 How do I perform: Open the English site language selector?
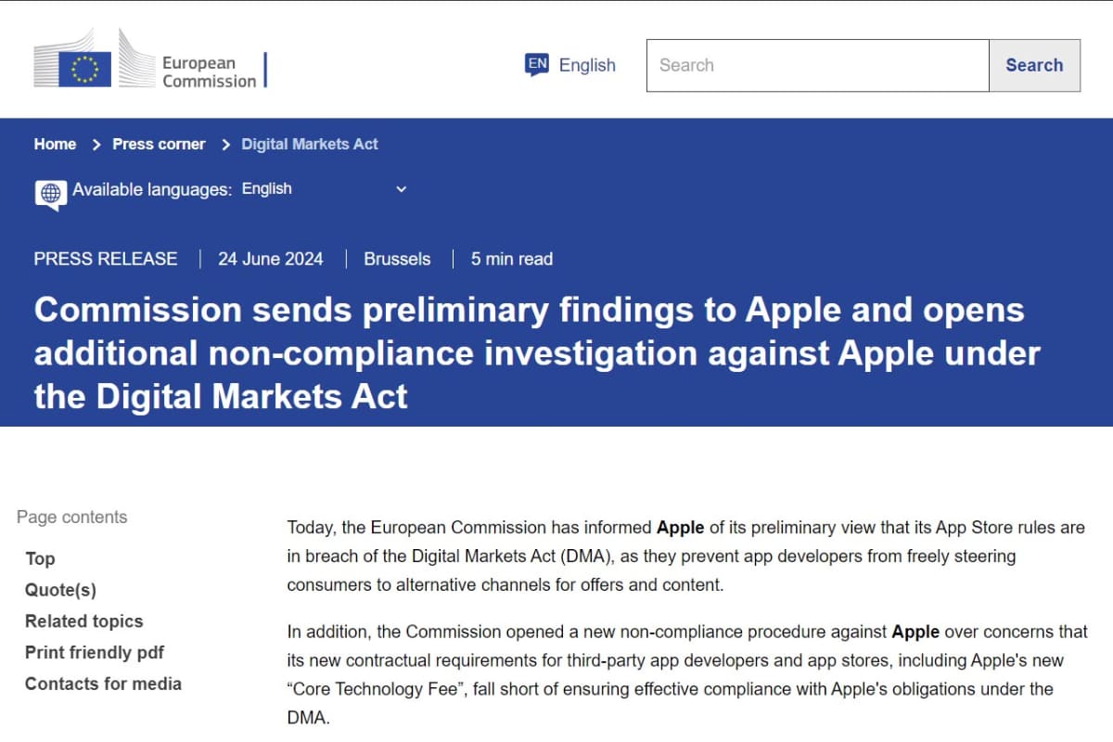point(587,65)
